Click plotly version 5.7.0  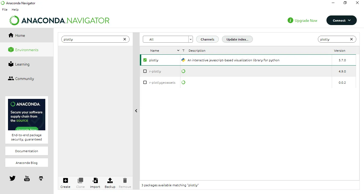coord(342,60)
